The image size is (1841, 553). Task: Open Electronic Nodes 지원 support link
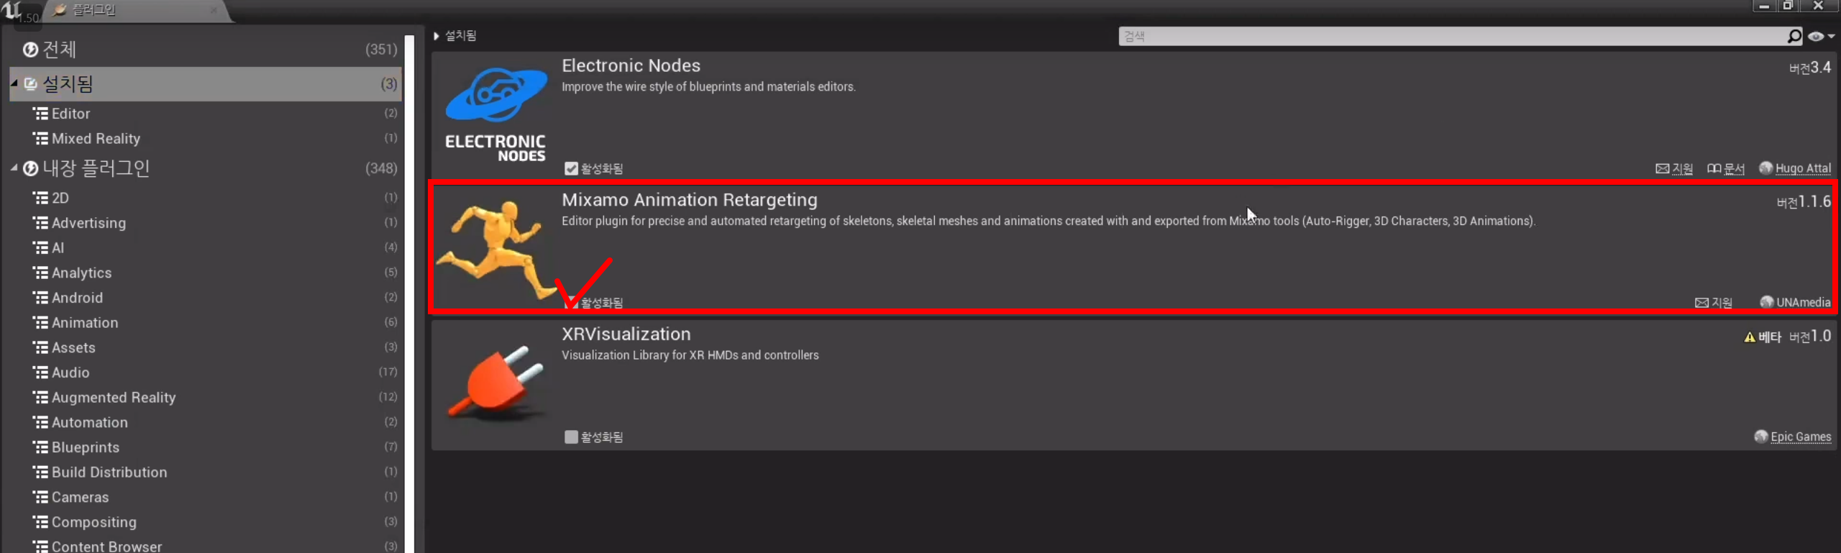(1682, 168)
